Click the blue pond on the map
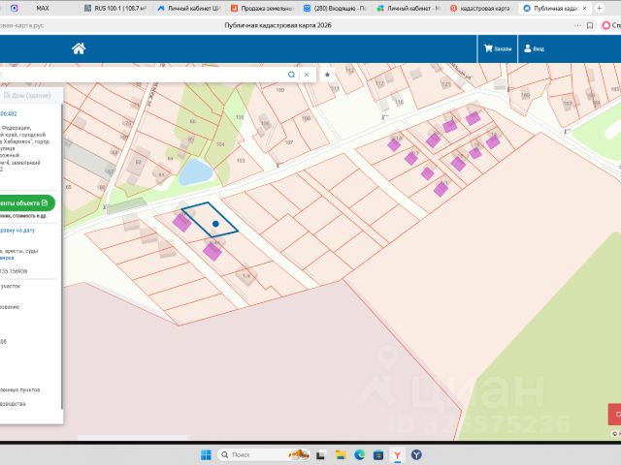This screenshot has height=465, width=621. pos(195,172)
